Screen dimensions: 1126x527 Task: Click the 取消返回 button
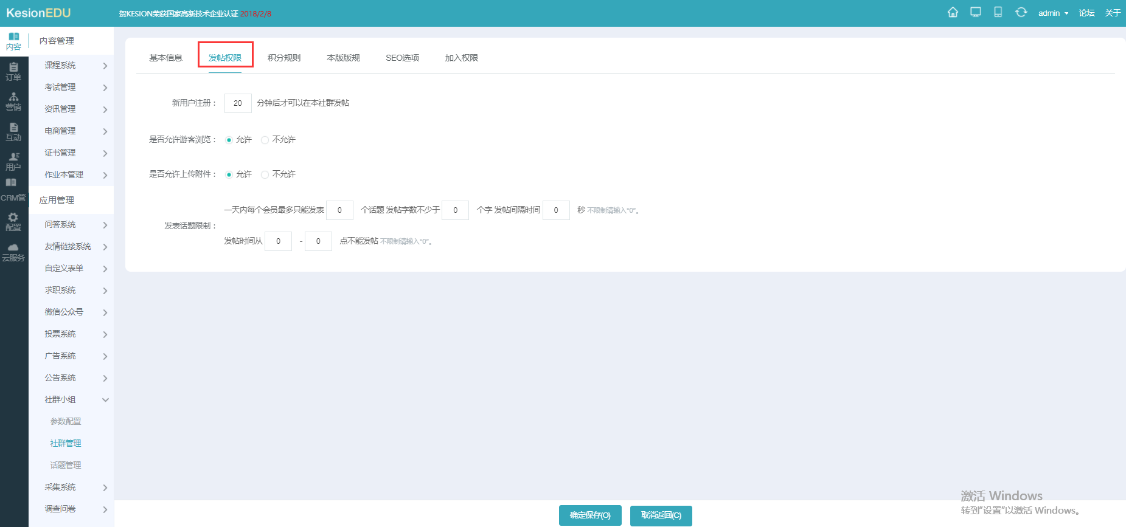pos(661,515)
